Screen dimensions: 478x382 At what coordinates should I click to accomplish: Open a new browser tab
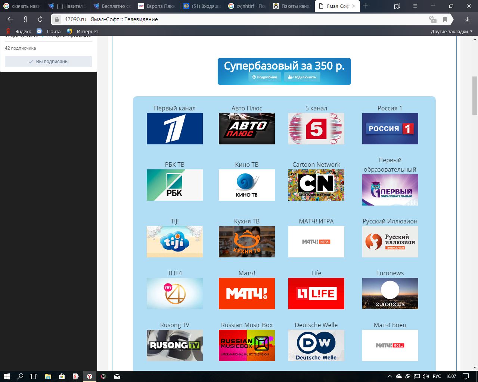[366, 6]
